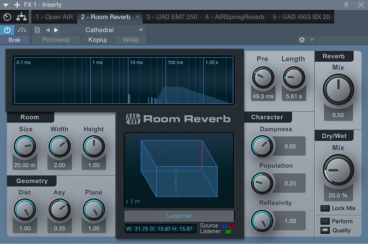Pin the FX 1 Inserty window

coord(346,5)
